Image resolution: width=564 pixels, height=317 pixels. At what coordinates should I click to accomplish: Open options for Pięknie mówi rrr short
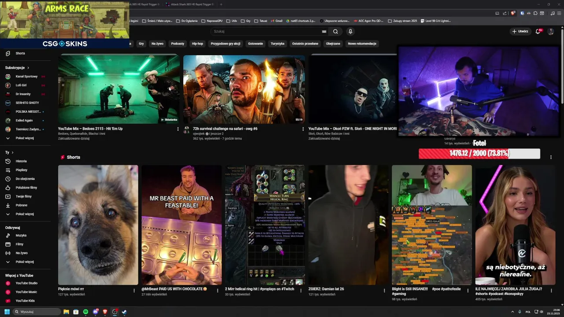[x=134, y=290]
